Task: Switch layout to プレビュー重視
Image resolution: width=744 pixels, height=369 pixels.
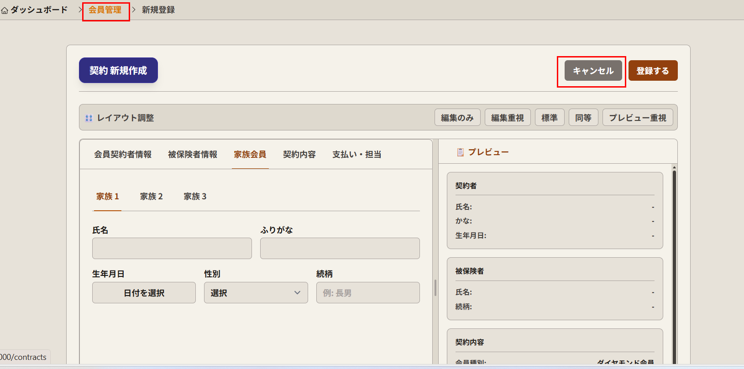Action: (x=637, y=118)
